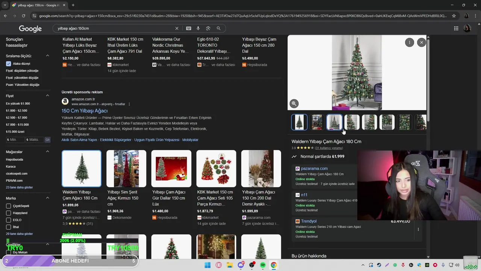Viewport: 481px width, 271px height.
Task: Start voice search with the microphone
Action: (198, 28)
